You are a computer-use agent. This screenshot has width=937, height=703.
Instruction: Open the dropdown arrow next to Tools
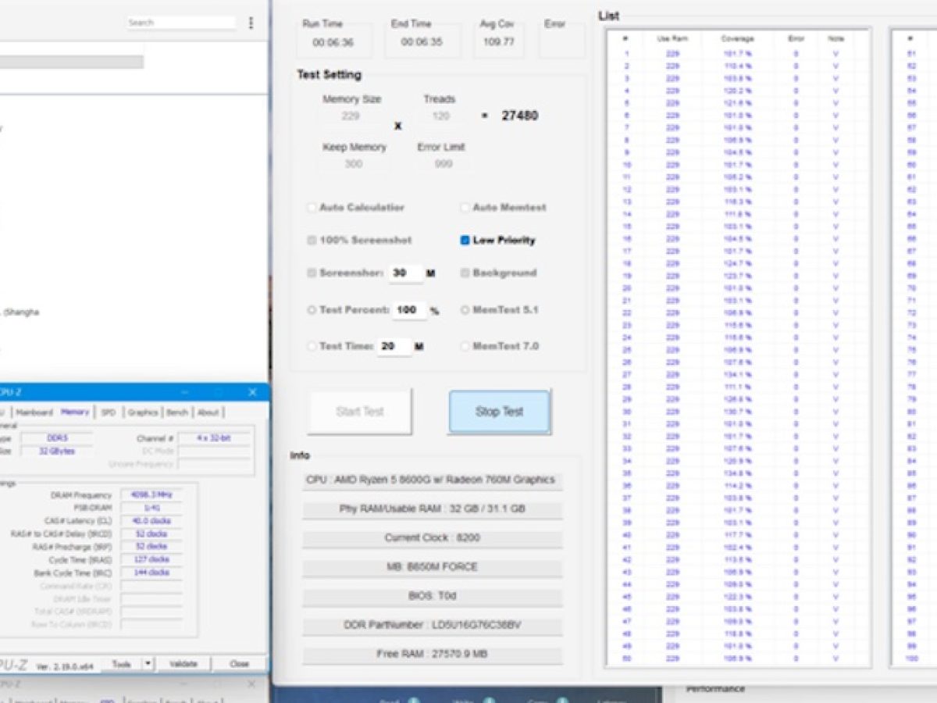(x=148, y=664)
